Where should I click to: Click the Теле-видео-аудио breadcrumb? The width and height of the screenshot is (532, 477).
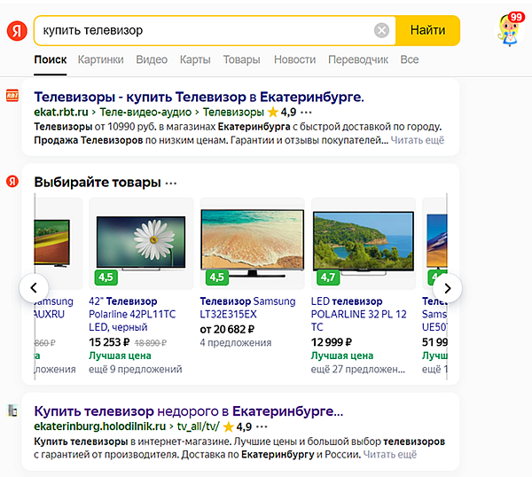pyautogui.click(x=145, y=112)
